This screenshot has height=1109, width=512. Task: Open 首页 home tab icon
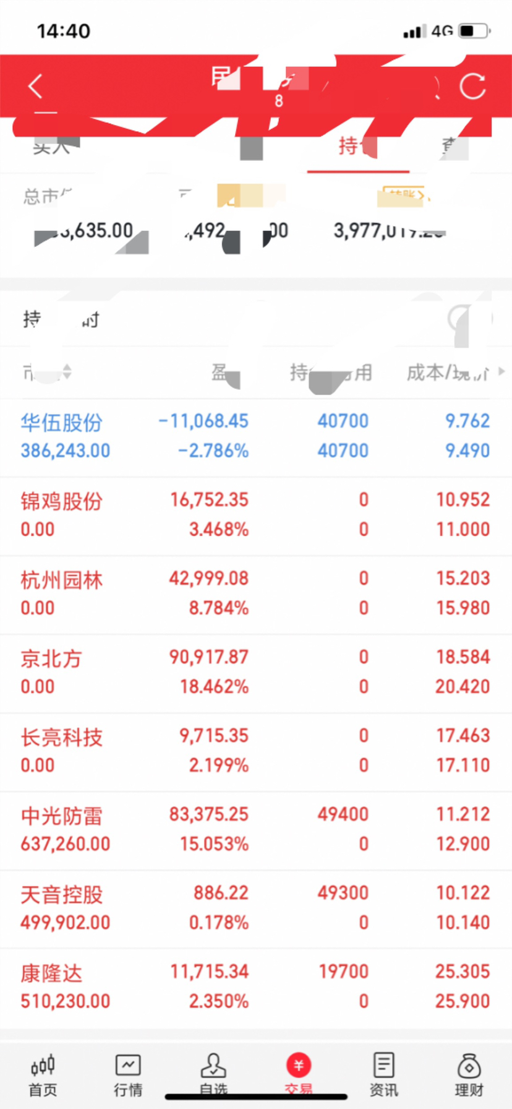(43, 1066)
